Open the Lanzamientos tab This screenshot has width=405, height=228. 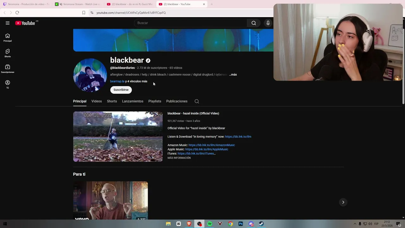(133, 101)
